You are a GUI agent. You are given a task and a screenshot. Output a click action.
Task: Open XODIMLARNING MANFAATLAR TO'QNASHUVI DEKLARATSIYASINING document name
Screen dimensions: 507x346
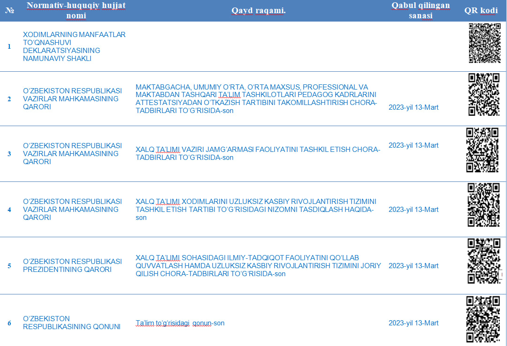click(x=74, y=47)
